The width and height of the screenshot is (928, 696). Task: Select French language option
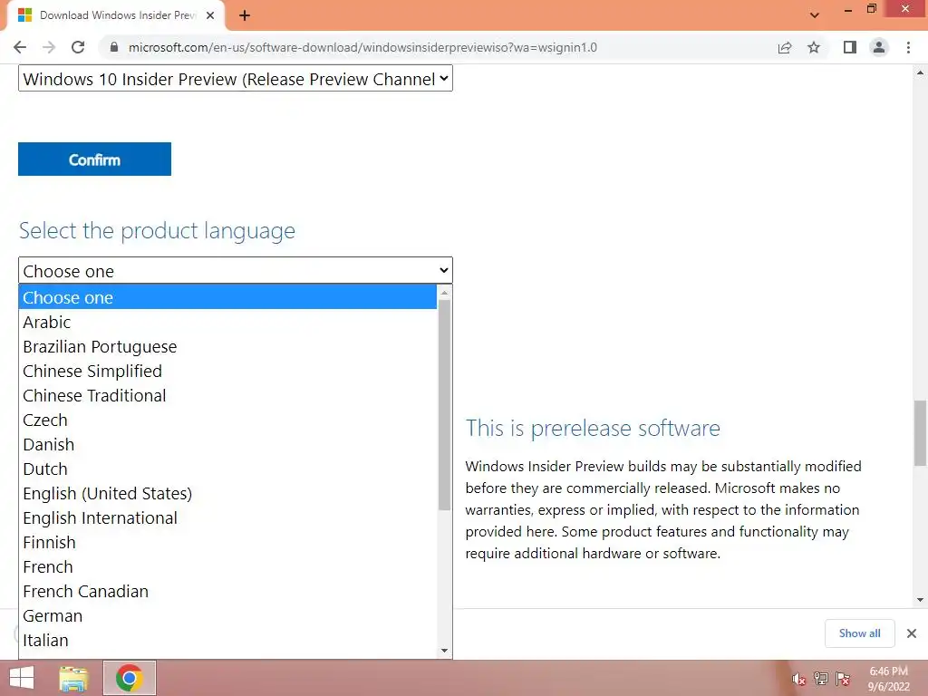tap(227, 566)
